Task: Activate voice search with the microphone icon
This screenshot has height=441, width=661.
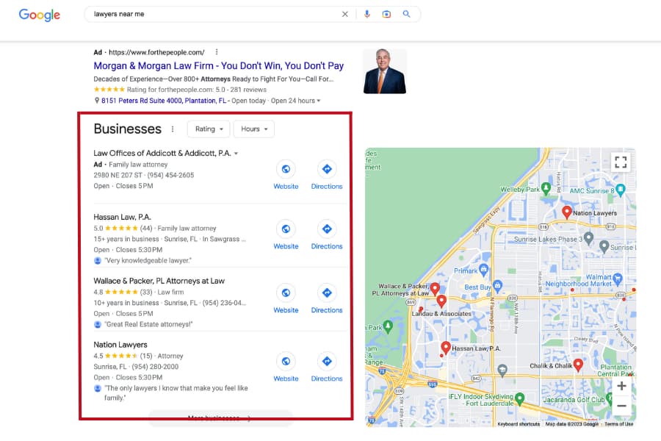Action: click(x=367, y=14)
